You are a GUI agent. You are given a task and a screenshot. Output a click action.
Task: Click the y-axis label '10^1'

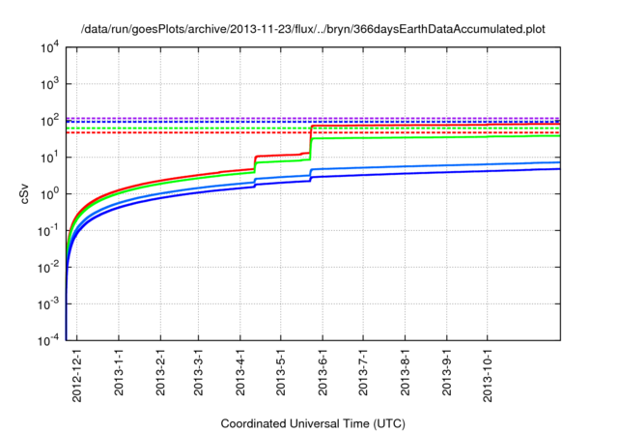50,158
